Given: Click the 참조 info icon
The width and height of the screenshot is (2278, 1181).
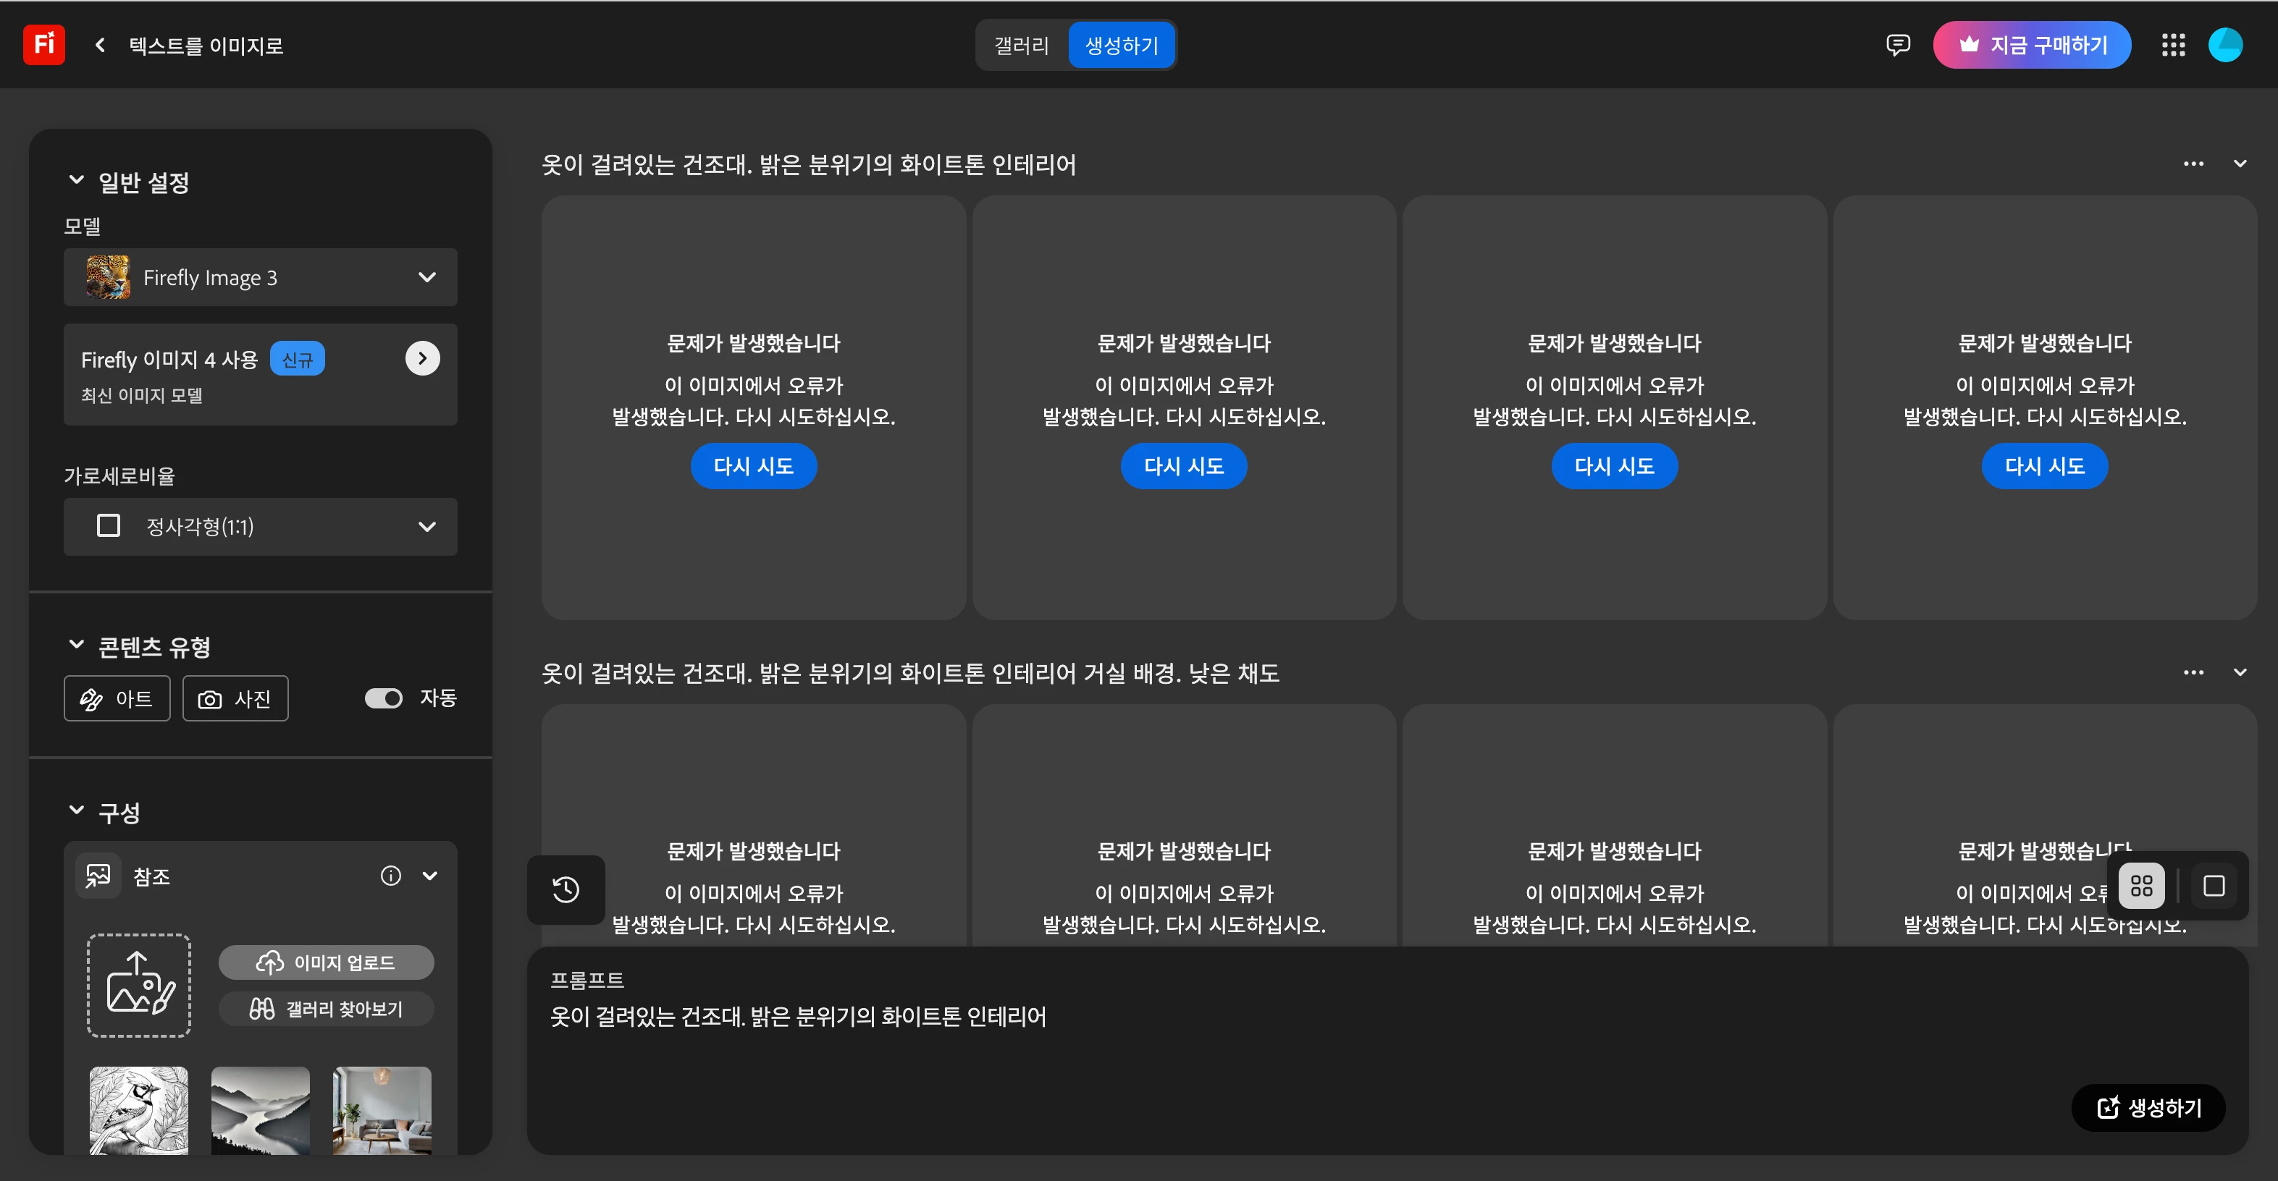Looking at the screenshot, I should pyautogui.click(x=390, y=876).
